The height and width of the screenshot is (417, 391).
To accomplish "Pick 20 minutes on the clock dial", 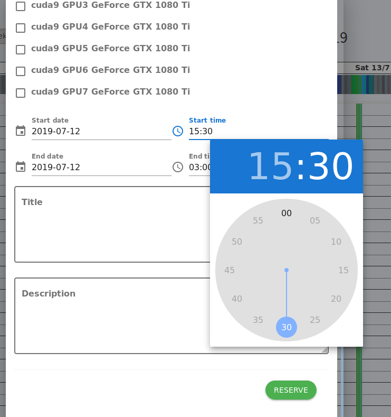I will [x=336, y=299].
